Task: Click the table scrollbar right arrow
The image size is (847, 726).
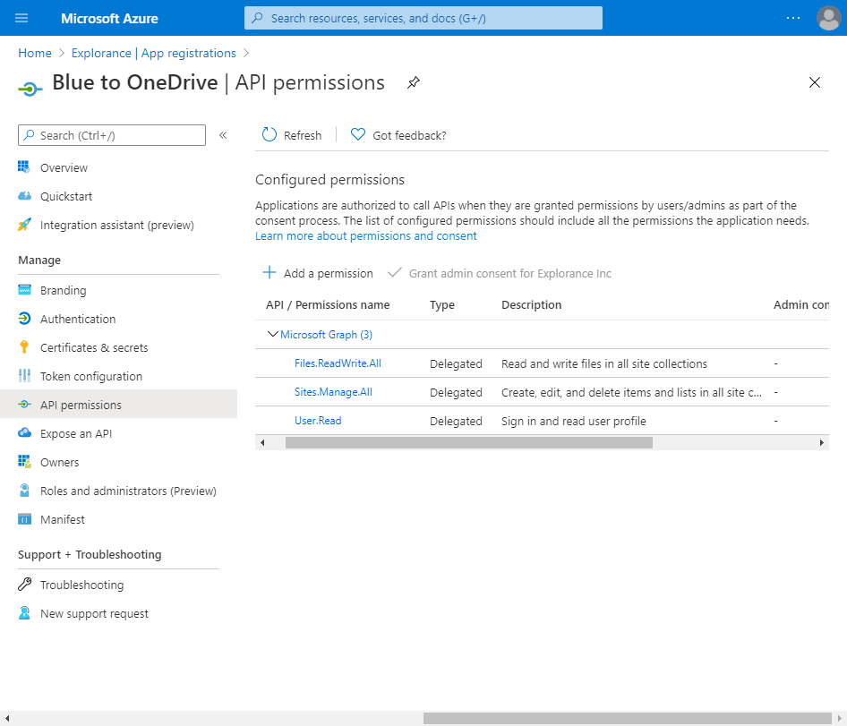Action: [822, 442]
